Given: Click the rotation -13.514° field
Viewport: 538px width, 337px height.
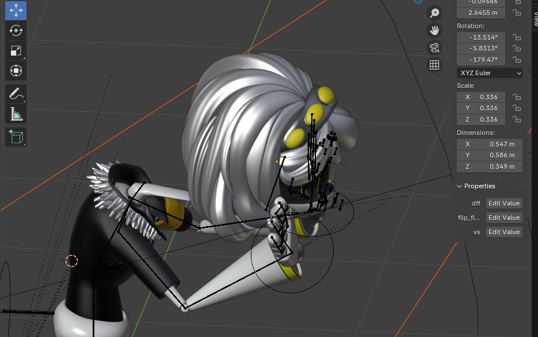Looking at the screenshot, I should (x=480, y=37).
